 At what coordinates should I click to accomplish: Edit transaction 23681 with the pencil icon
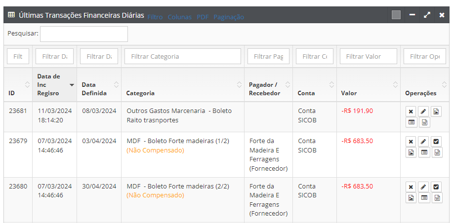tap(423, 111)
